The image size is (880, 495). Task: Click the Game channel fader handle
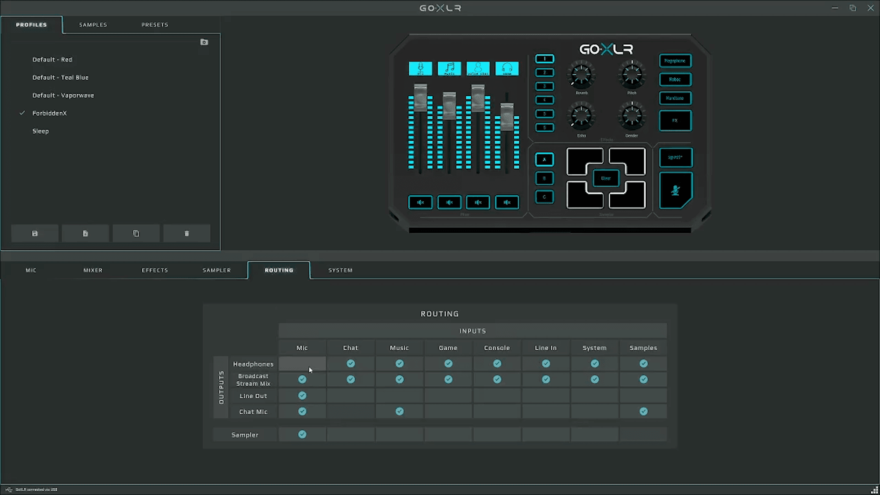point(507,116)
